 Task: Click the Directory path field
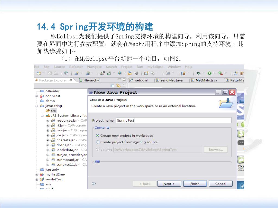pos(158,149)
